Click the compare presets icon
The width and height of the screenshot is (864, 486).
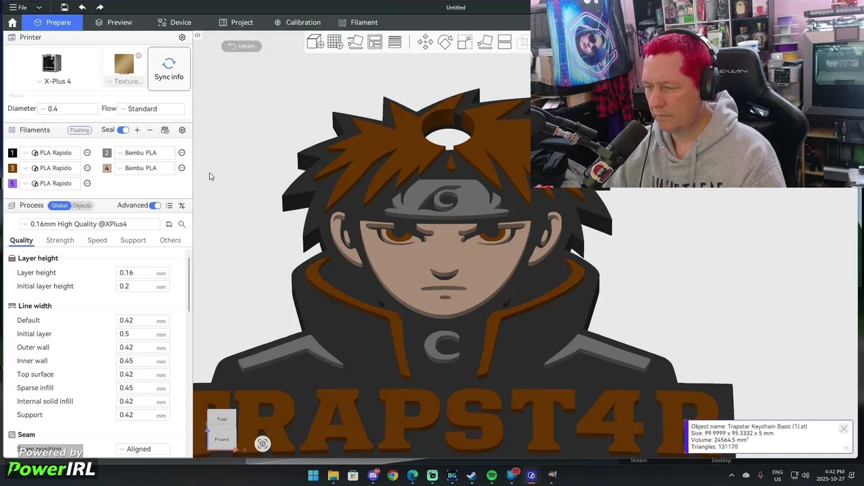[x=182, y=205]
